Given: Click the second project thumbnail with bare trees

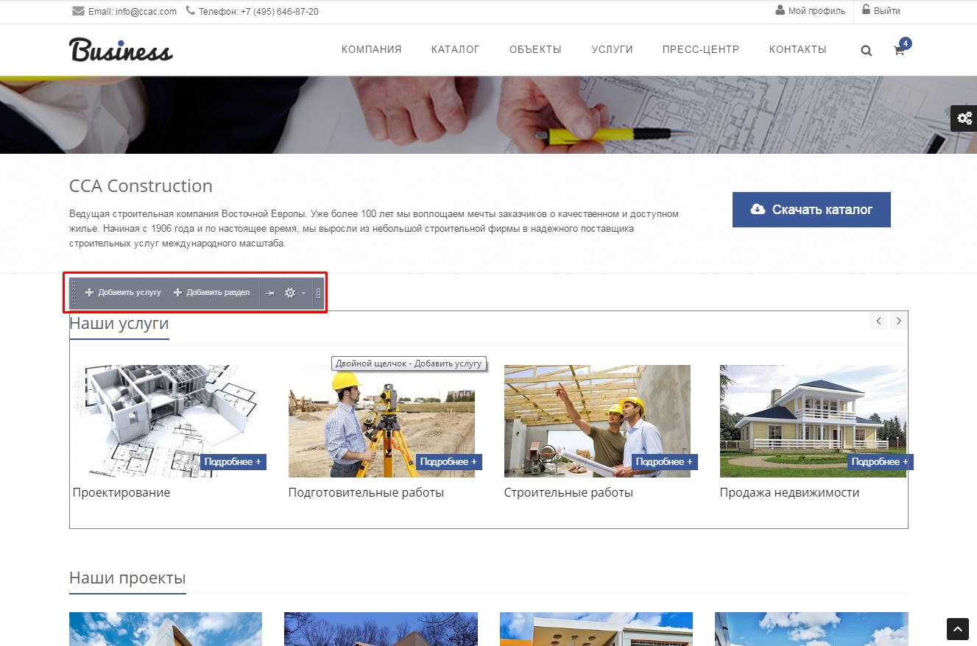Looking at the screenshot, I should (x=381, y=629).
